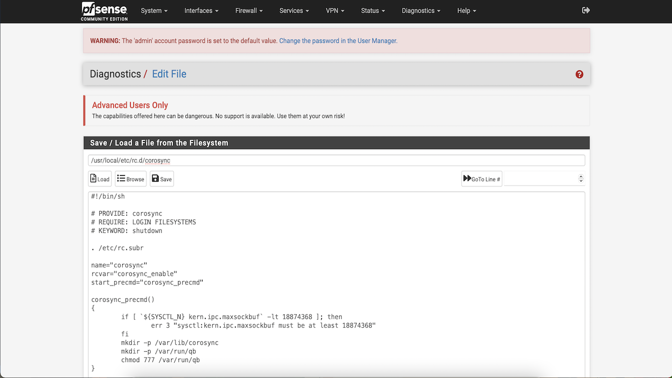
Task: Click the file path input showing /usr/local/etc/rc.d/corosync
Action: 336,160
